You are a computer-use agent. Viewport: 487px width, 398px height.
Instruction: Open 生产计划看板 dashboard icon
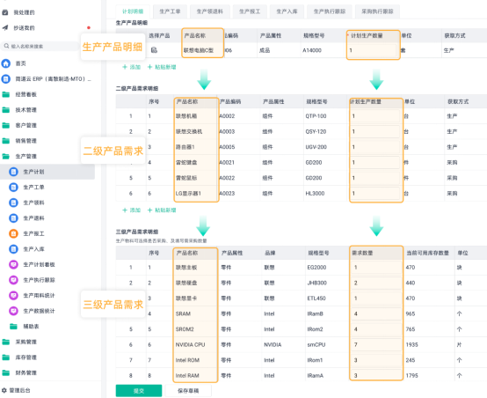click(13, 264)
